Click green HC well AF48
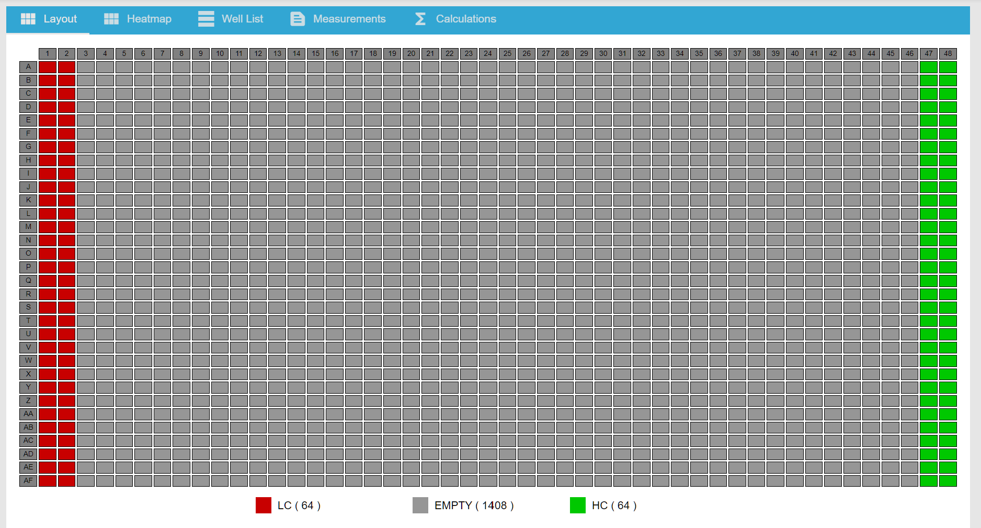Viewport: 981px width, 528px height. (x=948, y=480)
